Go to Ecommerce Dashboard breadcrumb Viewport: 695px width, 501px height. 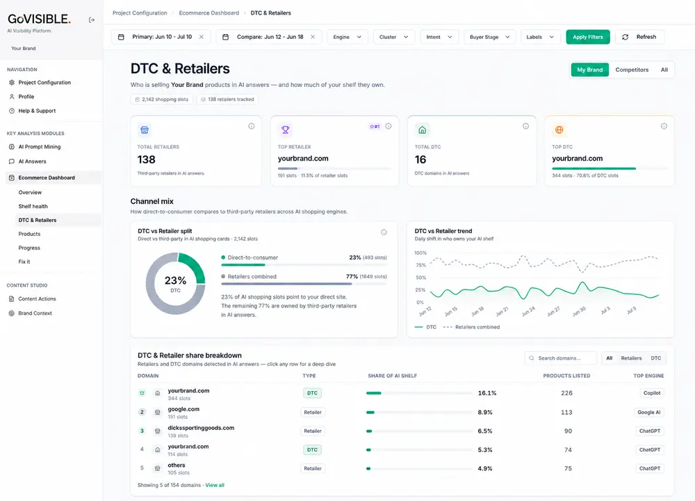click(x=208, y=13)
